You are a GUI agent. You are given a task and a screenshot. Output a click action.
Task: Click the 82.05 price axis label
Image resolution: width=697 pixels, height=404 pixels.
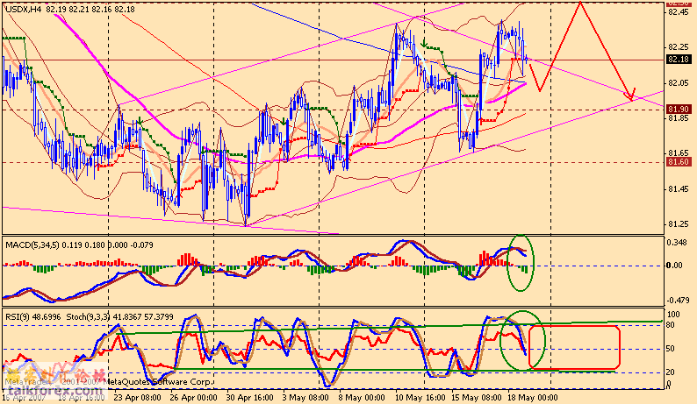tap(678, 83)
